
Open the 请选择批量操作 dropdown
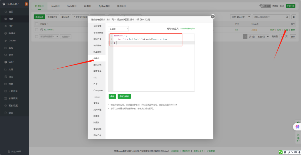click(49, 36)
